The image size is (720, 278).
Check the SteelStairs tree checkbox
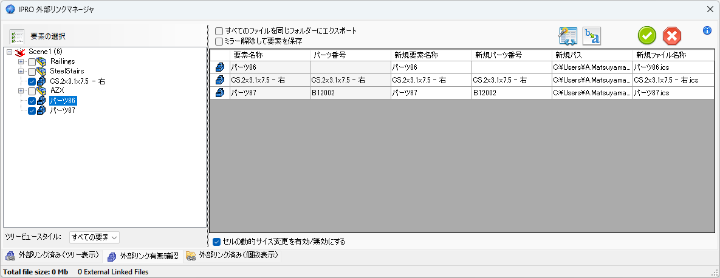click(x=32, y=71)
